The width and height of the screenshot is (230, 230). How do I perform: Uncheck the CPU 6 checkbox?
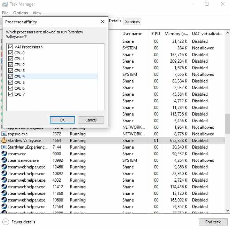(10, 88)
